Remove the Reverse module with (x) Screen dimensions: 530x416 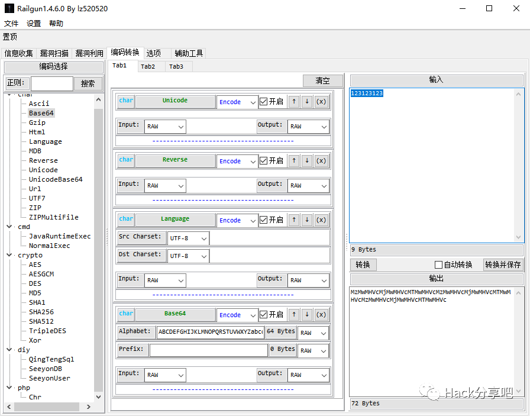tap(321, 160)
